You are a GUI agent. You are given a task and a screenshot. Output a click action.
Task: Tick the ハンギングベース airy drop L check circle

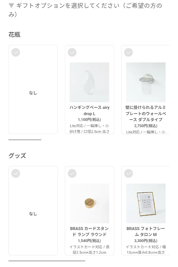pos(72,52)
